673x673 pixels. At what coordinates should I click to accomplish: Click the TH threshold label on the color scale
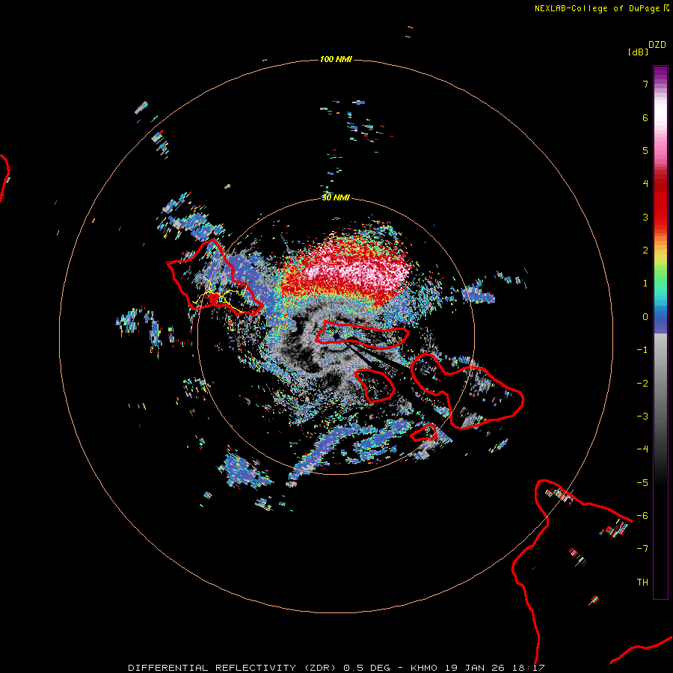pyautogui.click(x=642, y=583)
